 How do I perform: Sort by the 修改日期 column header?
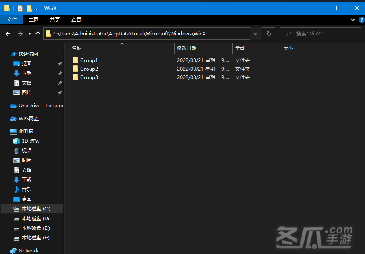pyautogui.click(x=187, y=48)
